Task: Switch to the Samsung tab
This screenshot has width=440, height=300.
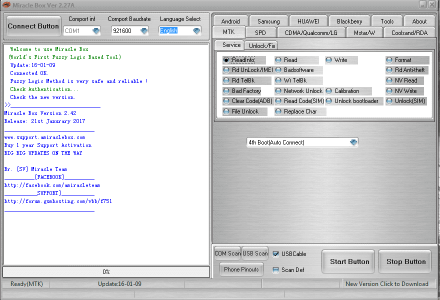Action: (268, 21)
